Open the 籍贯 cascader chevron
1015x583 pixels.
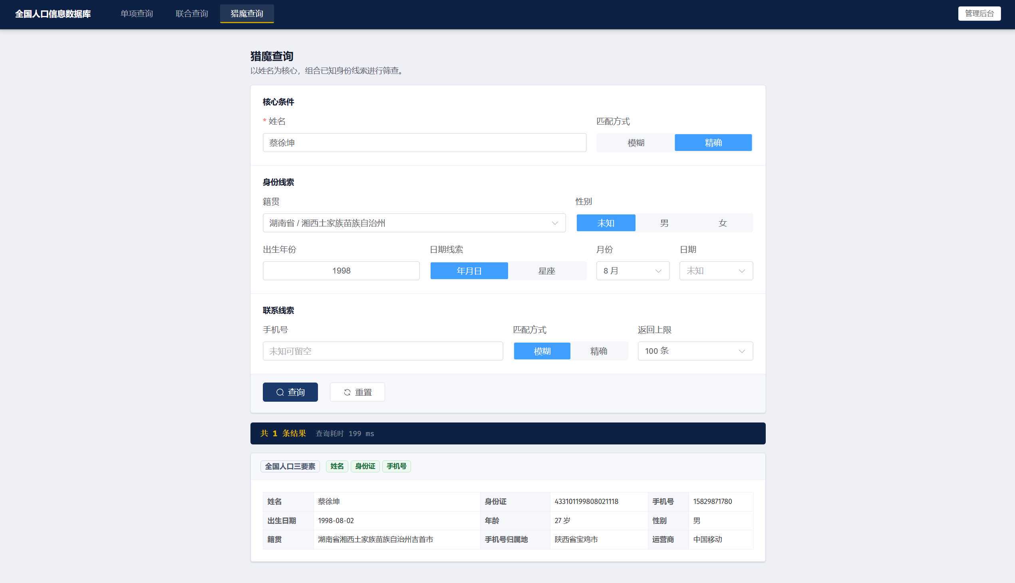click(x=555, y=223)
